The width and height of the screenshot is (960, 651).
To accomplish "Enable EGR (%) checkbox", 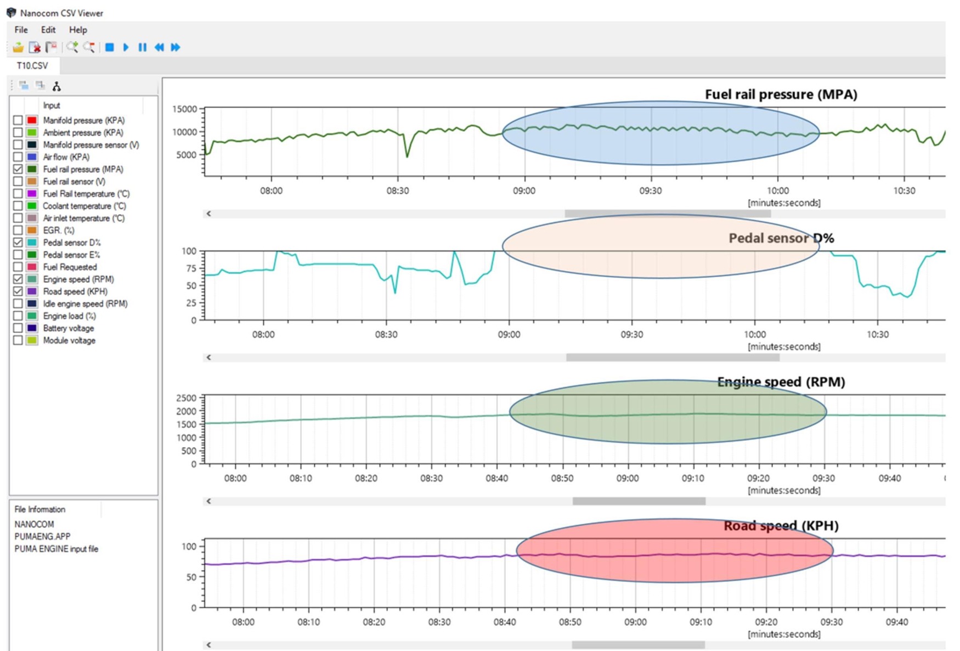I will point(18,231).
